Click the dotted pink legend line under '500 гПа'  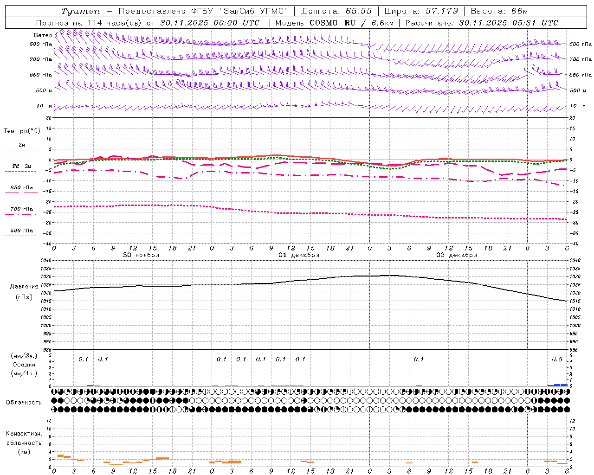tap(20, 236)
